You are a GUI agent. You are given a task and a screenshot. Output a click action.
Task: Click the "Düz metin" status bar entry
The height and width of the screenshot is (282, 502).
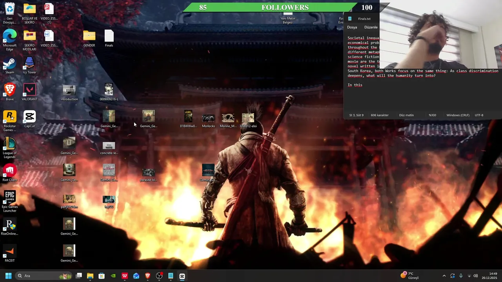(x=406, y=115)
